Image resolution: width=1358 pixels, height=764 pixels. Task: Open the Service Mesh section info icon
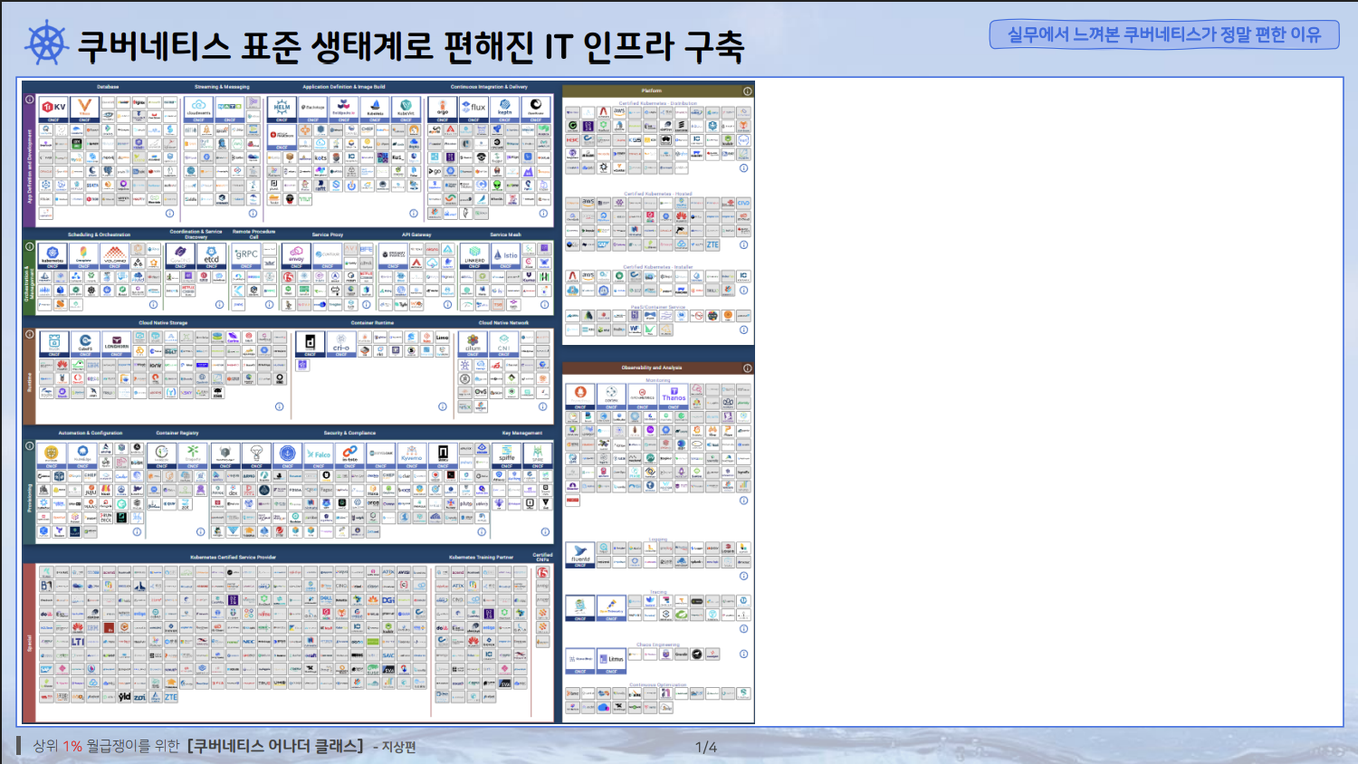(x=544, y=305)
